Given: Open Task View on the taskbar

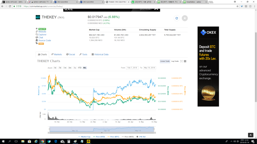Looking at the screenshot, I should pos(16,141).
